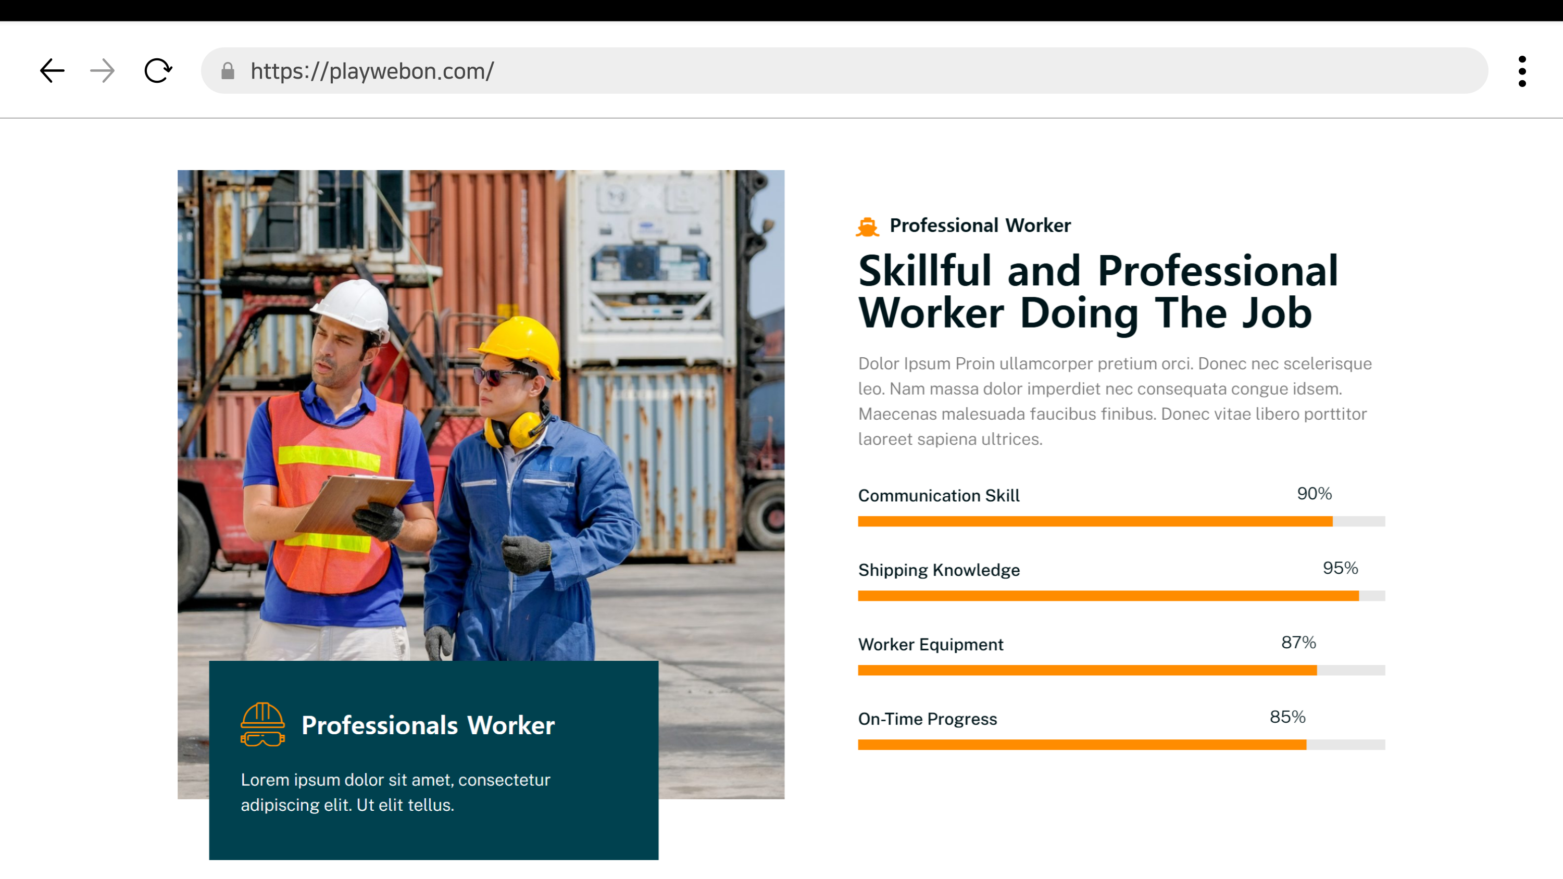Screen dimensions: 1563x879
Task: Click the 'Professionals Worker' card title
Action: (x=428, y=725)
